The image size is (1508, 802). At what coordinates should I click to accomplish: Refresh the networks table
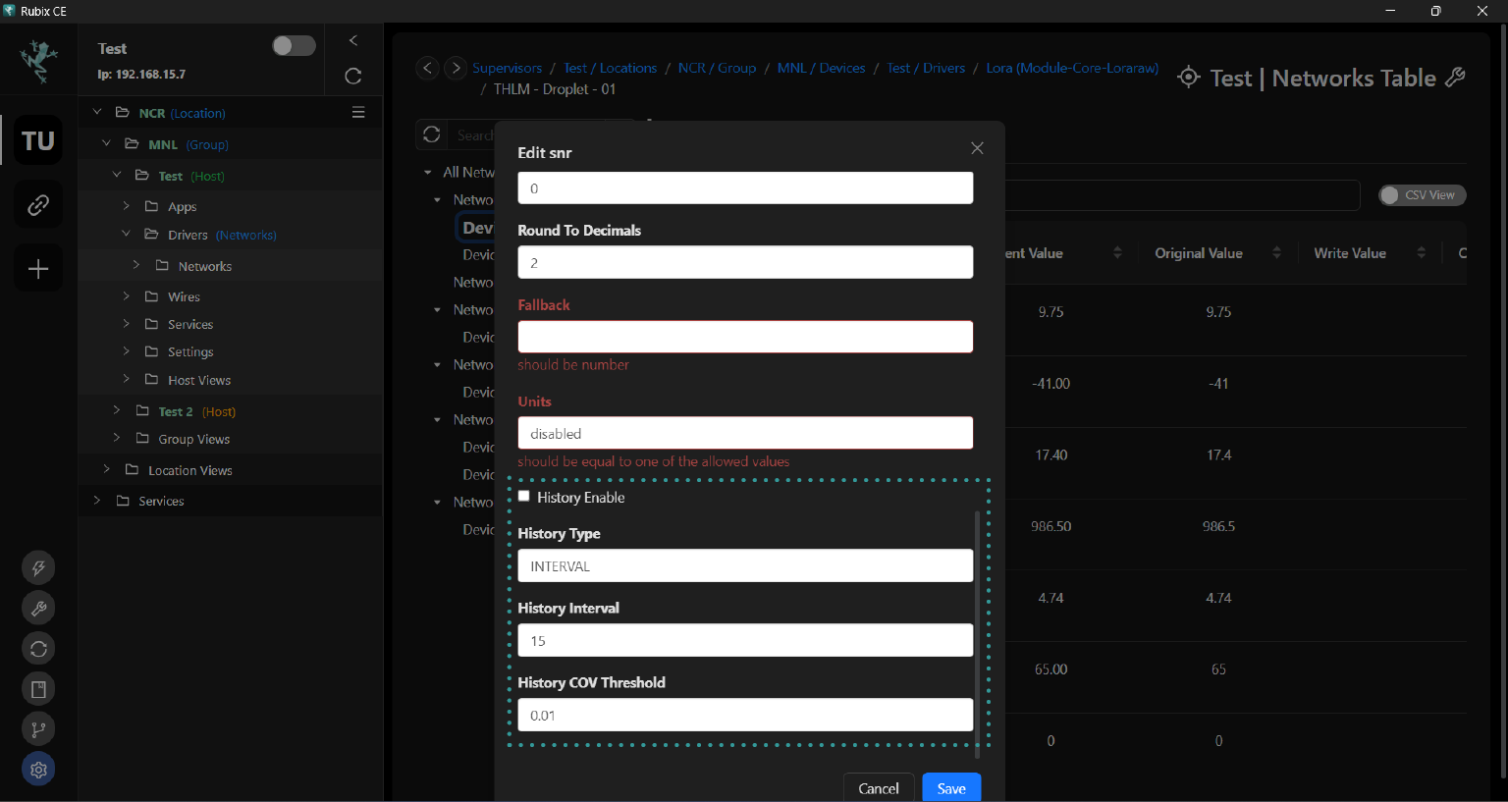point(431,134)
